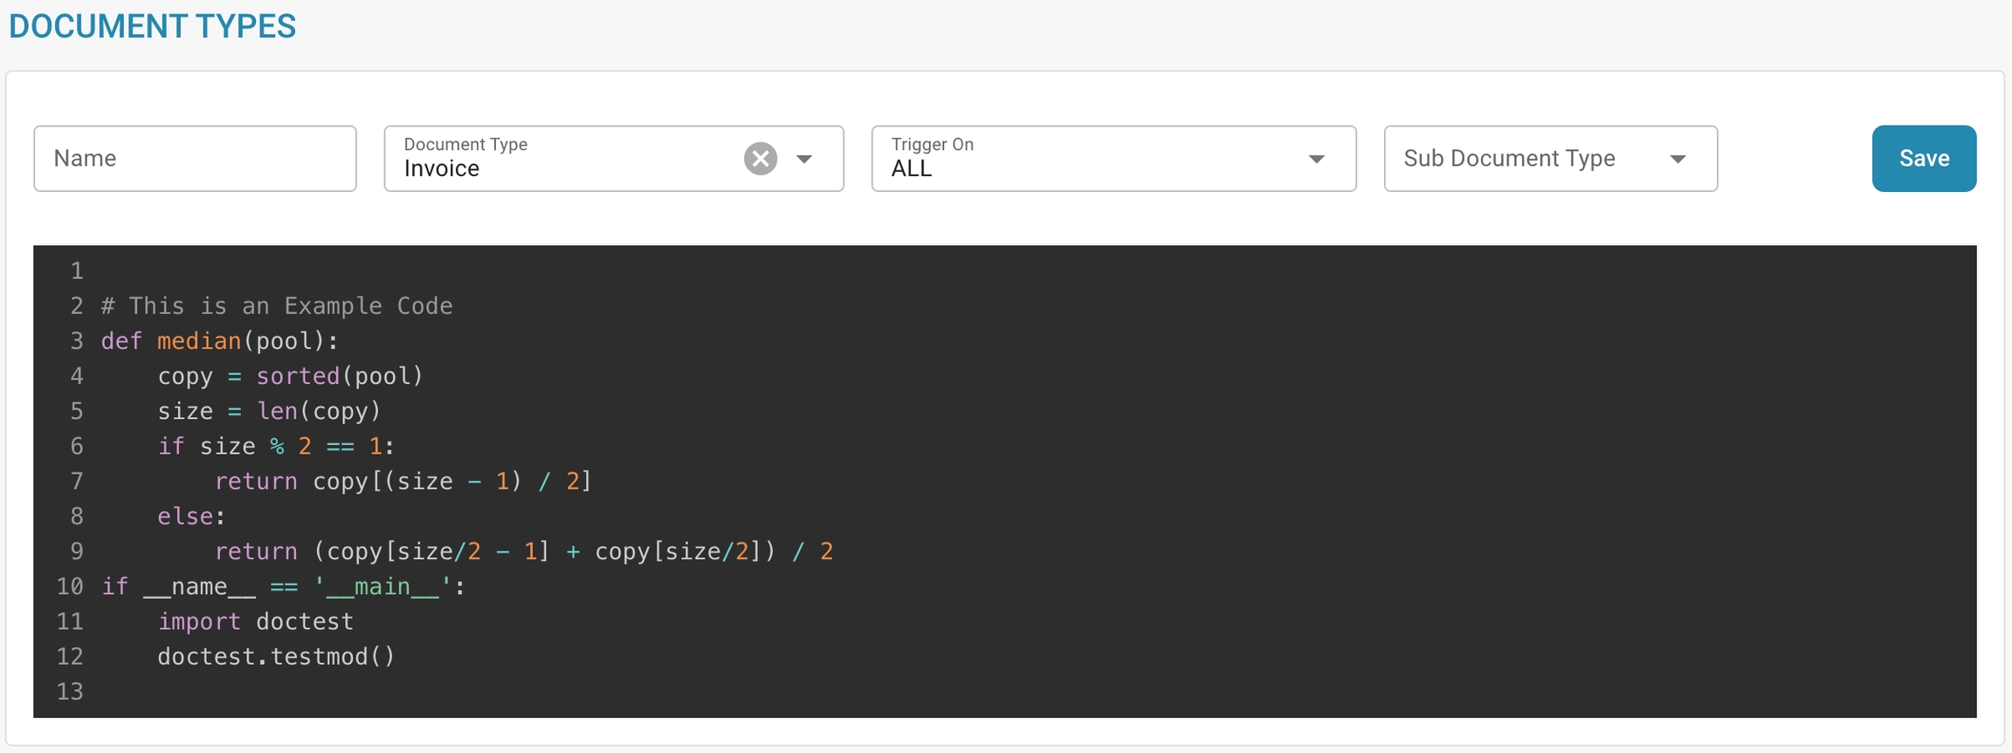
Task: Click the 'import doctest' line
Action: click(x=255, y=621)
